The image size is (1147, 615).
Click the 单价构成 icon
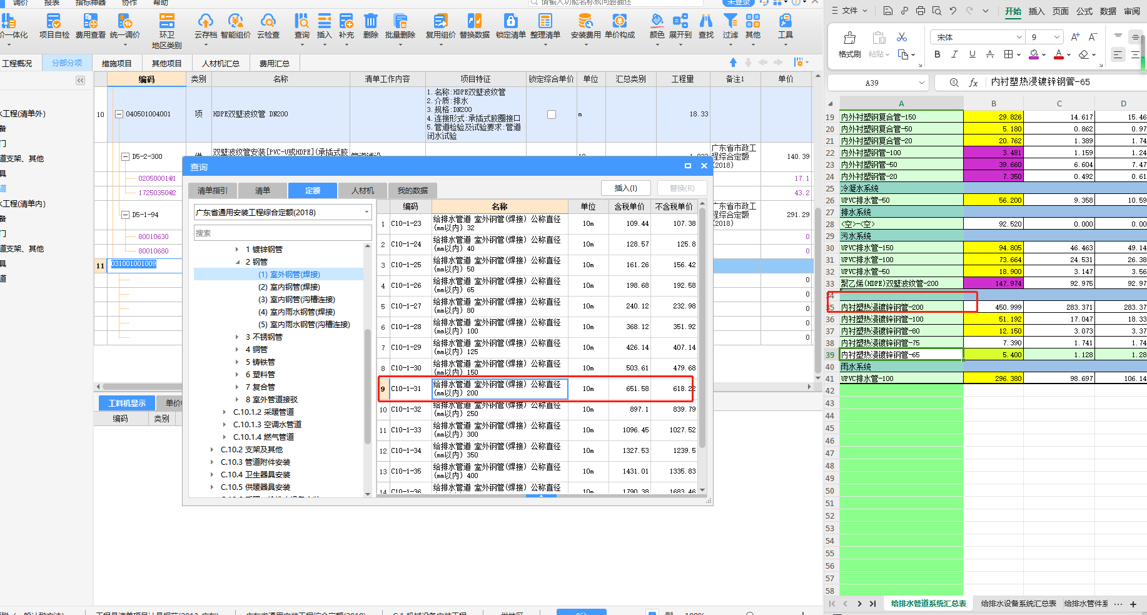click(620, 26)
